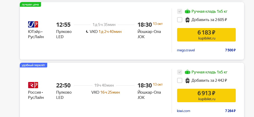Enable adding baggage for 2 442 ₽ checkbox
The width and height of the screenshot is (254, 117).
pyautogui.click(x=180, y=80)
